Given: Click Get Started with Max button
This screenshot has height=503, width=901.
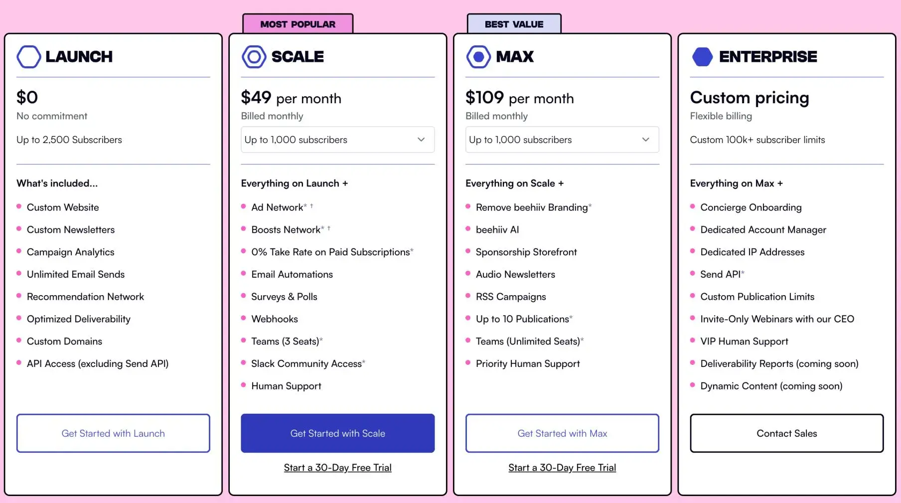Looking at the screenshot, I should tap(562, 433).
